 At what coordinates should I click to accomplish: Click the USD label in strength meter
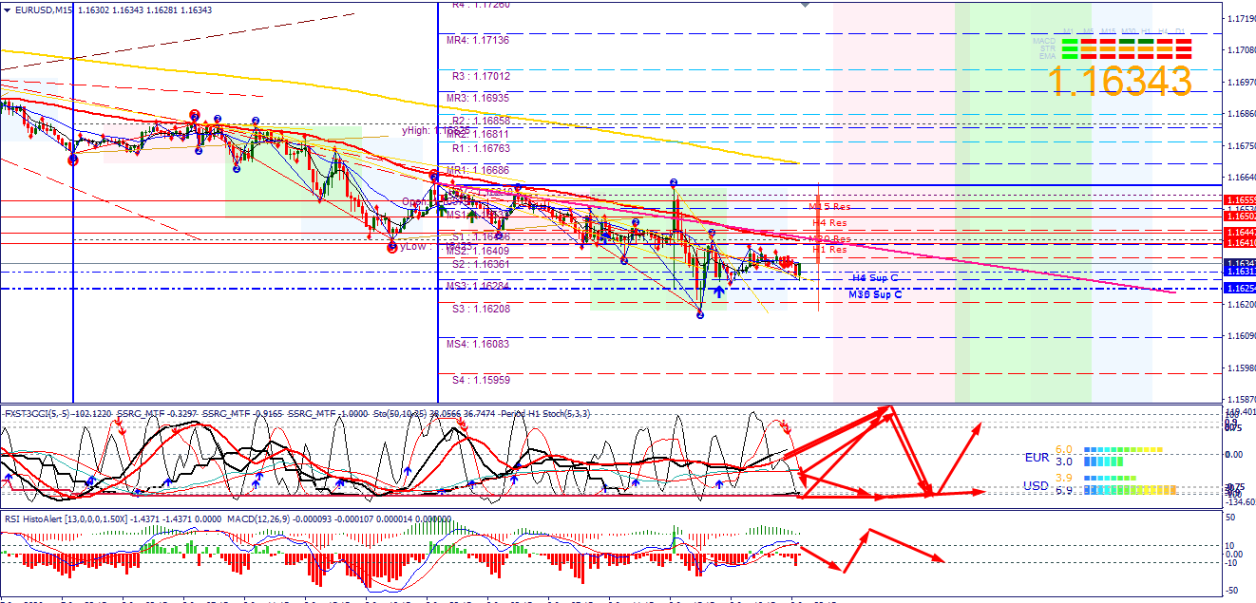pos(1037,485)
